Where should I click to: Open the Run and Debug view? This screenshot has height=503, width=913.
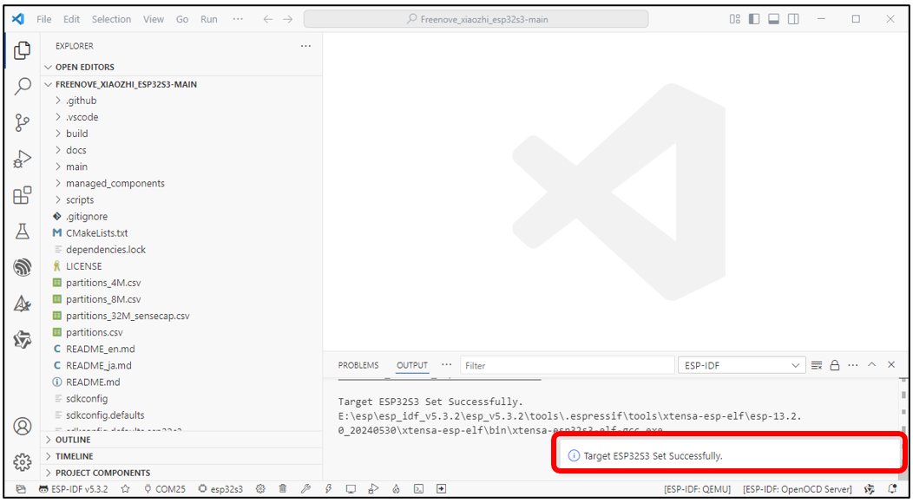[x=22, y=159]
